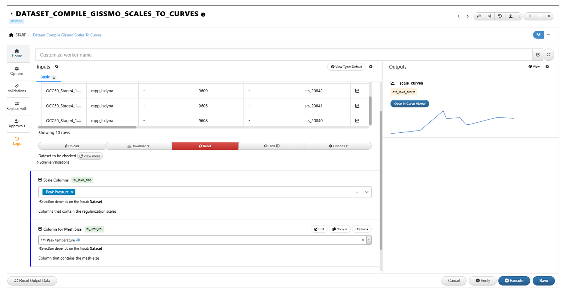Click the chart icon in srs_20842 row
569x288 pixels.
357,91
